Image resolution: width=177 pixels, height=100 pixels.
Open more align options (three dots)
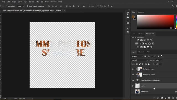84,6
